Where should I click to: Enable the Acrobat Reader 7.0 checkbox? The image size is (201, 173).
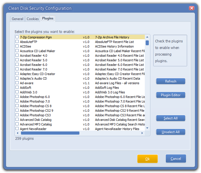click(x=17, y=69)
